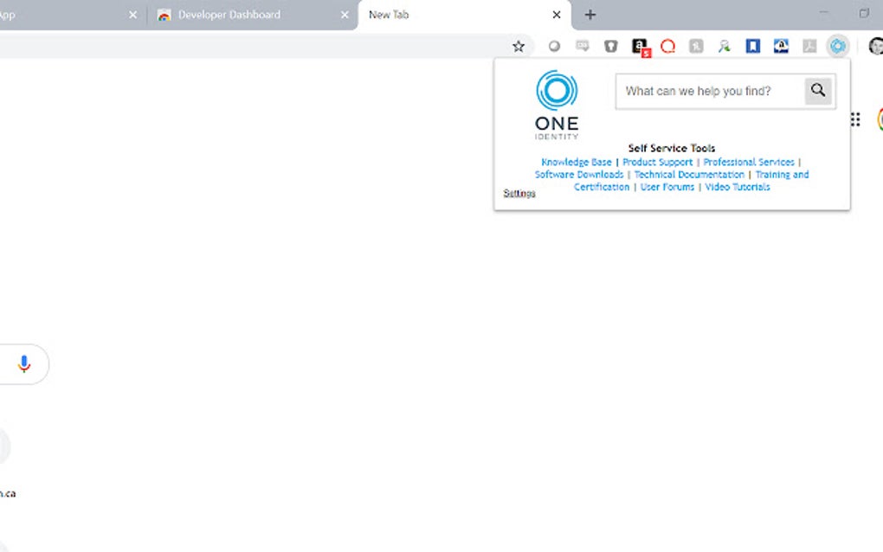Open the Adobe Acrobat extension icon
The image size is (883, 552).
point(809,45)
